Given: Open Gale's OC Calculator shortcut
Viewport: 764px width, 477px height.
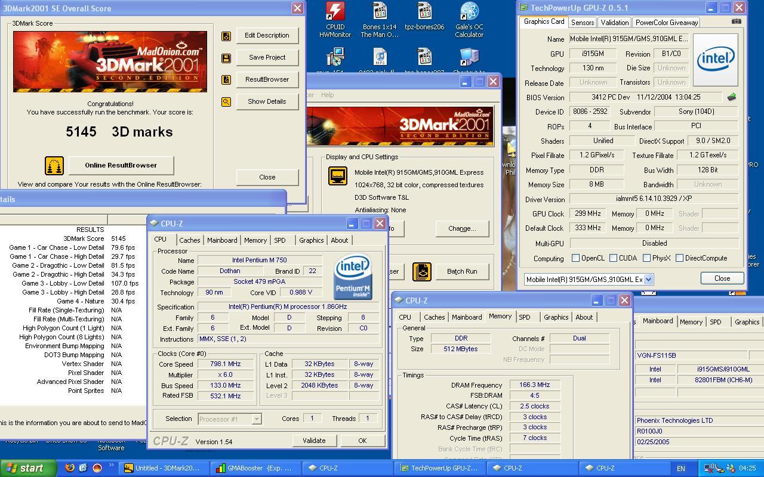Looking at the screenshot, I should tap(469, 20).
